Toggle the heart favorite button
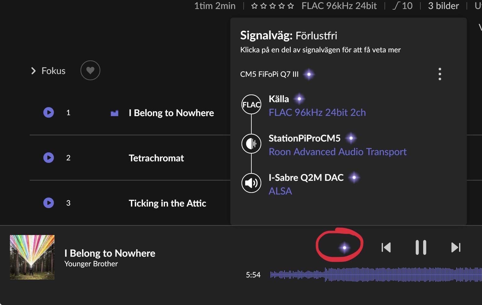This screenshot has width=482, height=305. point(90,70)
